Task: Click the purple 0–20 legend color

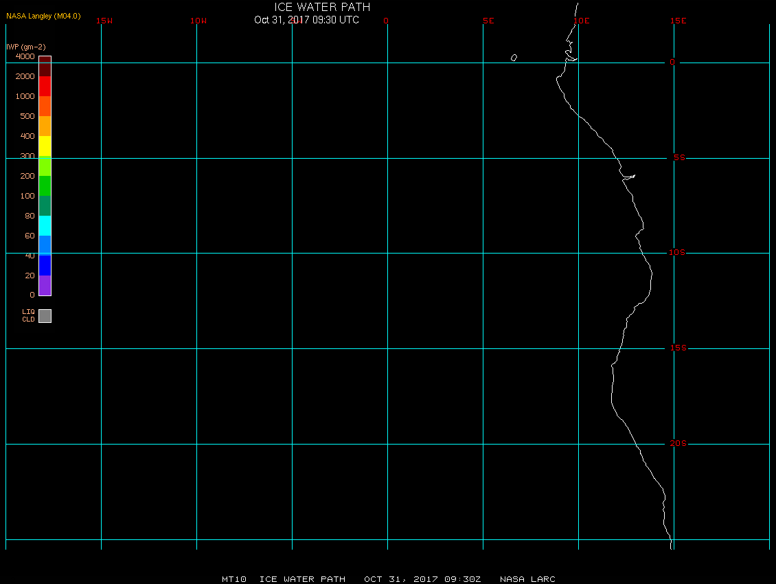Action: click(x=45, y=285)
